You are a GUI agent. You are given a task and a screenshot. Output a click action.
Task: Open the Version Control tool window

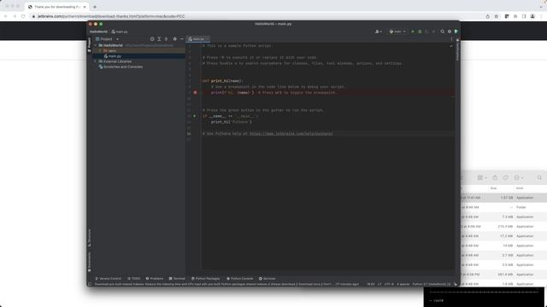click(109, 279)
